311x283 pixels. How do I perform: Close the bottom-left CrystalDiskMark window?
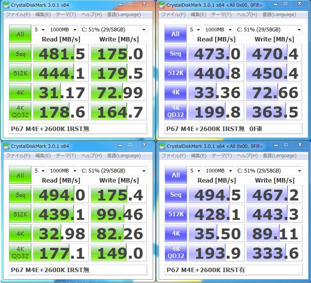pyautogui.click(x=144, y=145)
